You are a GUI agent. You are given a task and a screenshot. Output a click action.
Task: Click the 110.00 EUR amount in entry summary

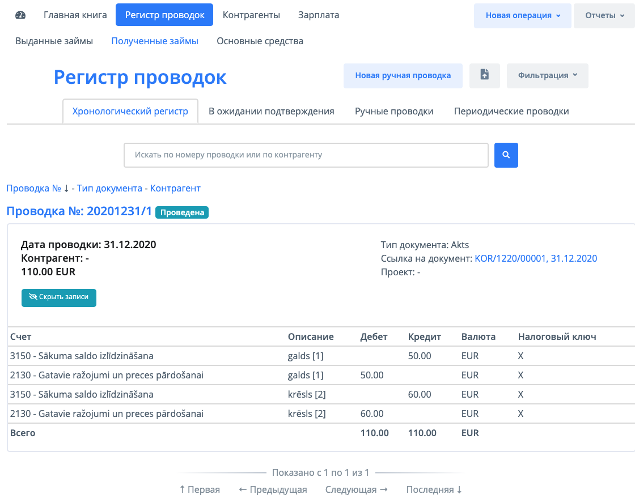click(x=48, y=272)
